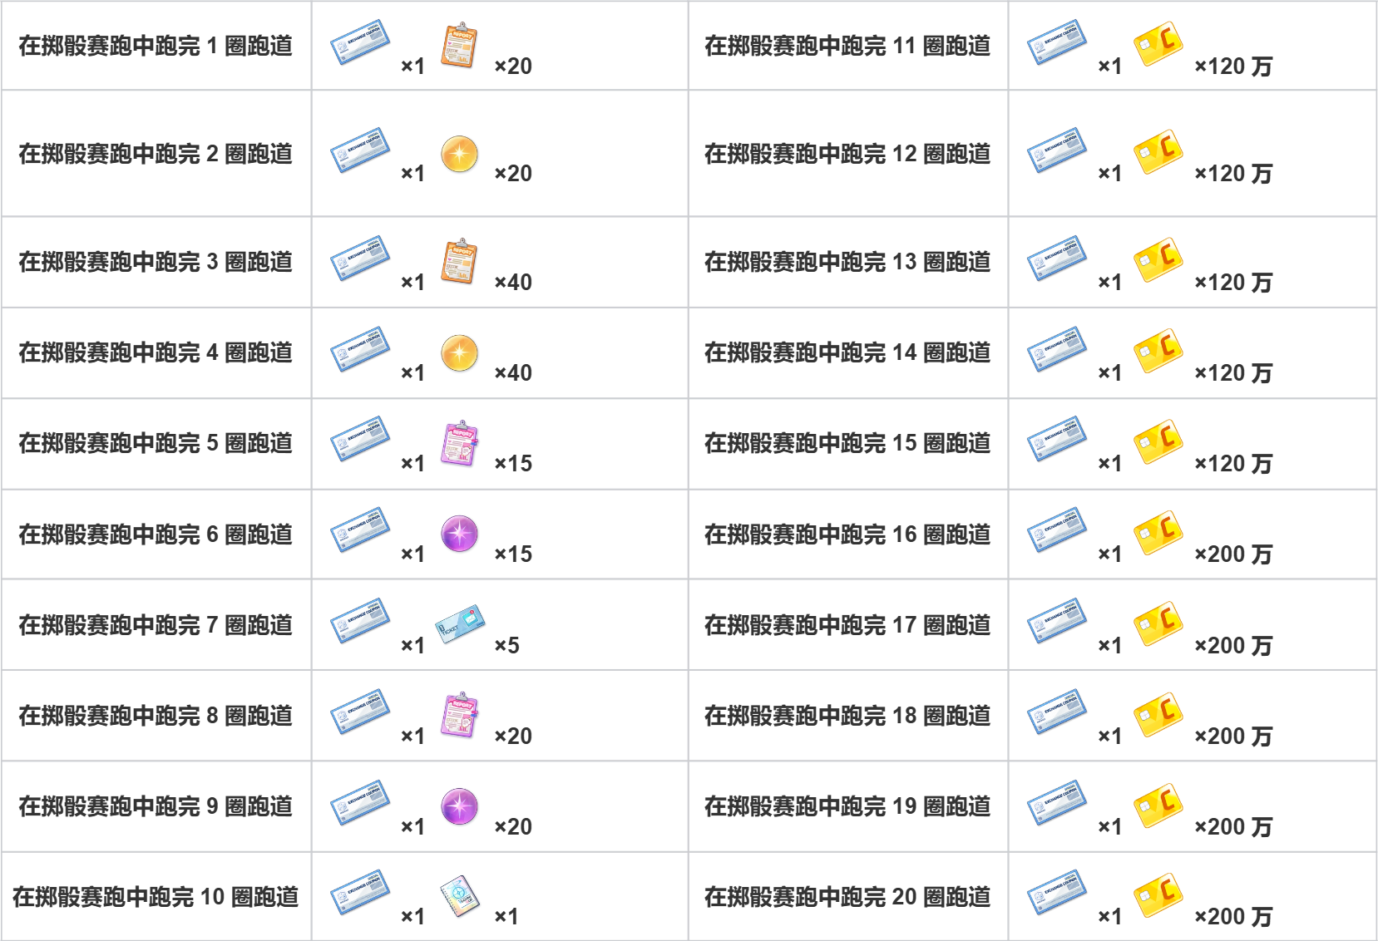Click the gold credit card icon in lap 11 row
The image size is (1378, 941).
coord(1158,44)
